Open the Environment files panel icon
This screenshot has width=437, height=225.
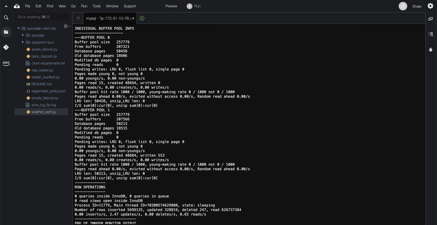coord(6,32)
